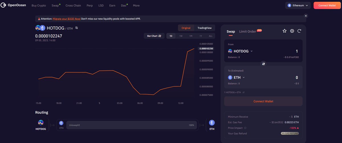
Task: Select the TradingView chart view
Action: click(204, 28)
